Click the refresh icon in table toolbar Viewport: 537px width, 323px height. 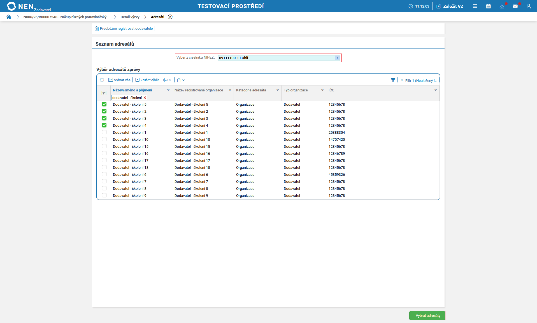pyautogui.click(x=102, y=80)
